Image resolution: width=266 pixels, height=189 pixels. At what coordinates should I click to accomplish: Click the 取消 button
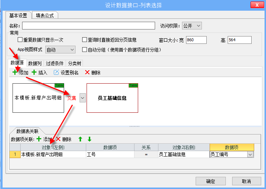pyautogui.click(x=246, y=181)
